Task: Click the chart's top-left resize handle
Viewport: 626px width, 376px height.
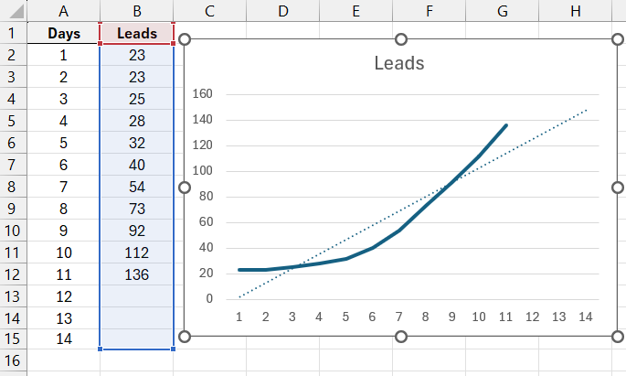Action: pos(185,39)
